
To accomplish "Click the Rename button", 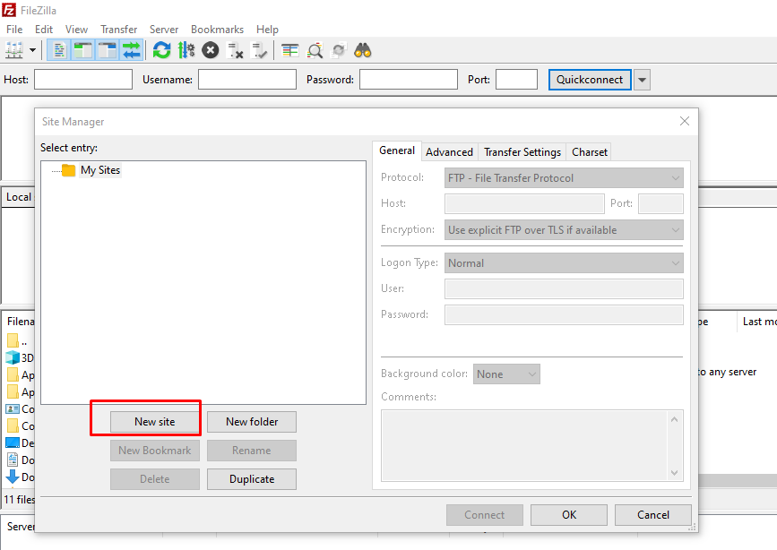I will pos(252,451).
